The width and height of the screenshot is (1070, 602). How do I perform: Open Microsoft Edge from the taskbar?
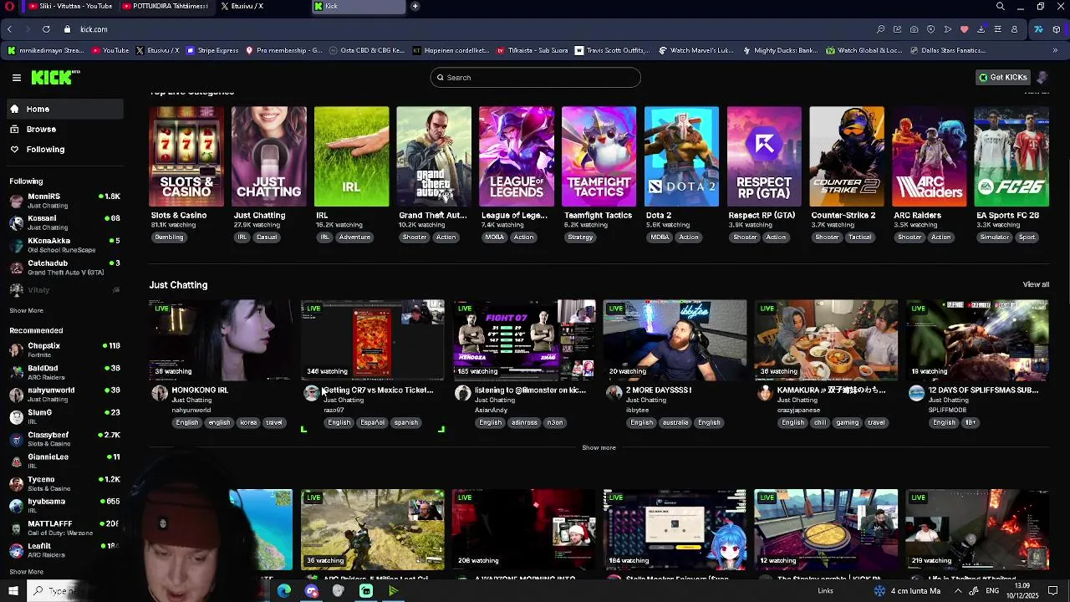(x=284, y=591)
